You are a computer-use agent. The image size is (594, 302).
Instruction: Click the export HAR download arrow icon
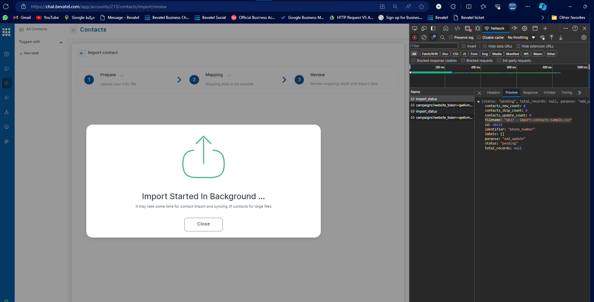561,37
